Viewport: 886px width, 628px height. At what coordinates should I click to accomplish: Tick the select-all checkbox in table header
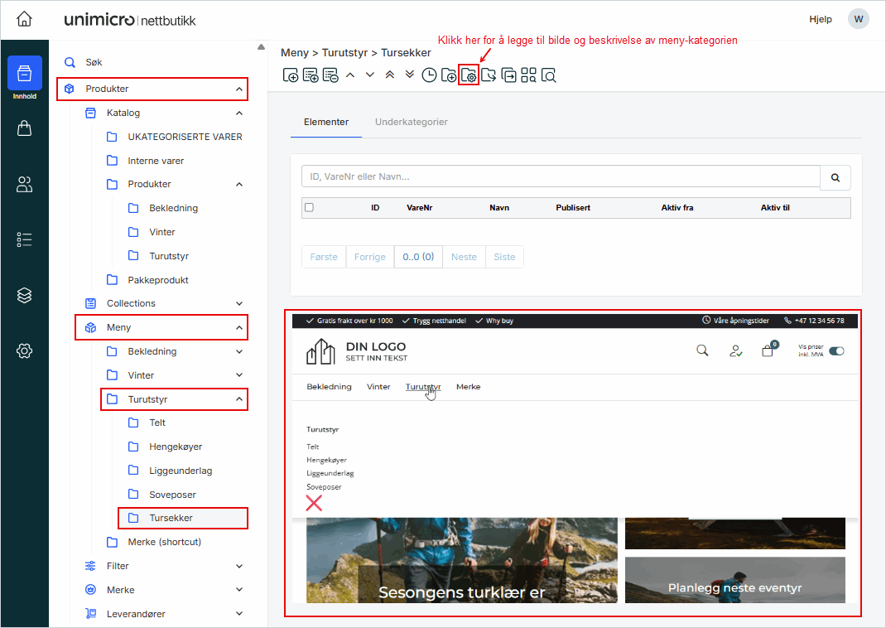(310, 208)
